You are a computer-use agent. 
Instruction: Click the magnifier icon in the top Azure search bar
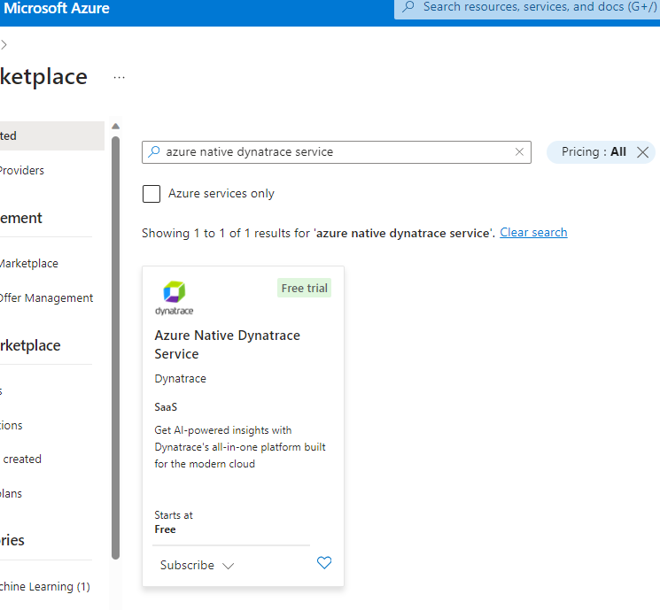click(408, 7)
